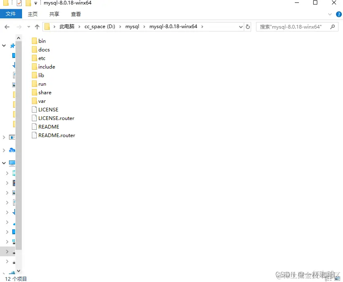This screenshot has height=282, width=343.
Task: Refresh the current folder view
Action: coord(247,27)
